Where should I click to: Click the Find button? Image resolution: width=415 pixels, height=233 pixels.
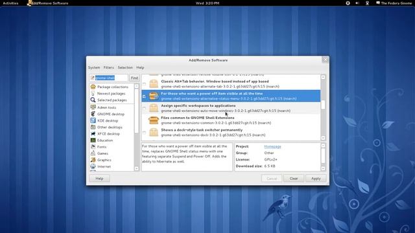point(134,78)
